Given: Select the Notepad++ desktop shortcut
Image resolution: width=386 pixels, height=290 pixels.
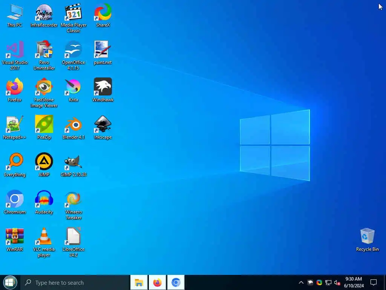Looking at the screenshot, I should tap(15, 128).
